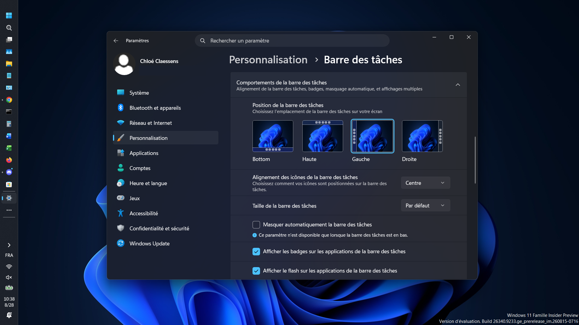Click the muted volume tray icon
This screenshot has width=579, height=325.
[9, 277]
